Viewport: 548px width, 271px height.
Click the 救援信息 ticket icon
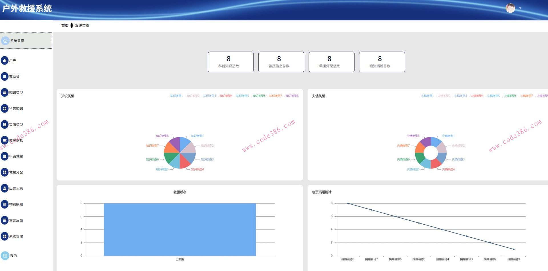[5, 140]
